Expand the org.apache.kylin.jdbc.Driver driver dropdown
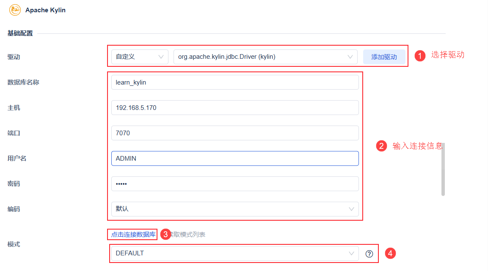488x271 pixels. 265,57
